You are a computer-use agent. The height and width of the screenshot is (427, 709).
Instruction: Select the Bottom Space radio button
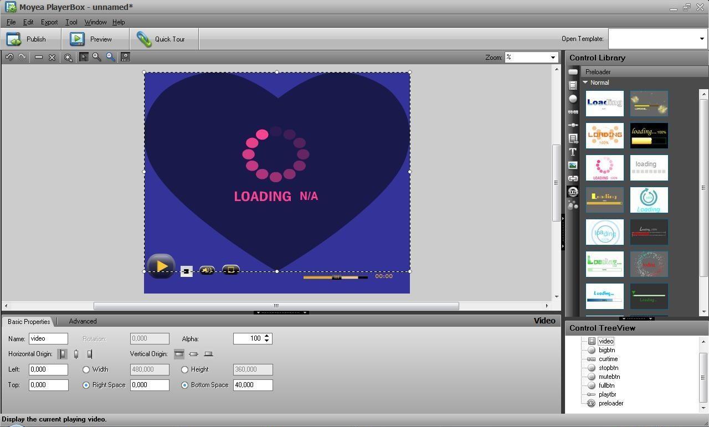(184, 385)
